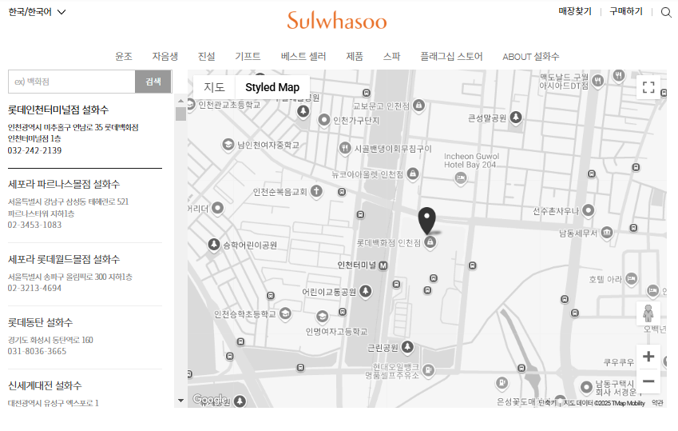Click store list scrollbar up arrow

tap(180, 101)
